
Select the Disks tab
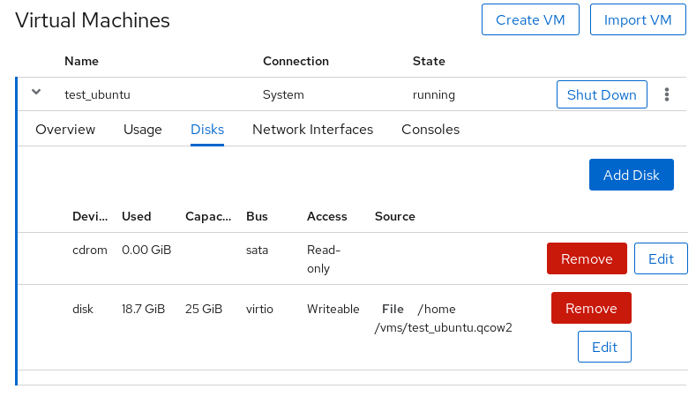(207, 130)
